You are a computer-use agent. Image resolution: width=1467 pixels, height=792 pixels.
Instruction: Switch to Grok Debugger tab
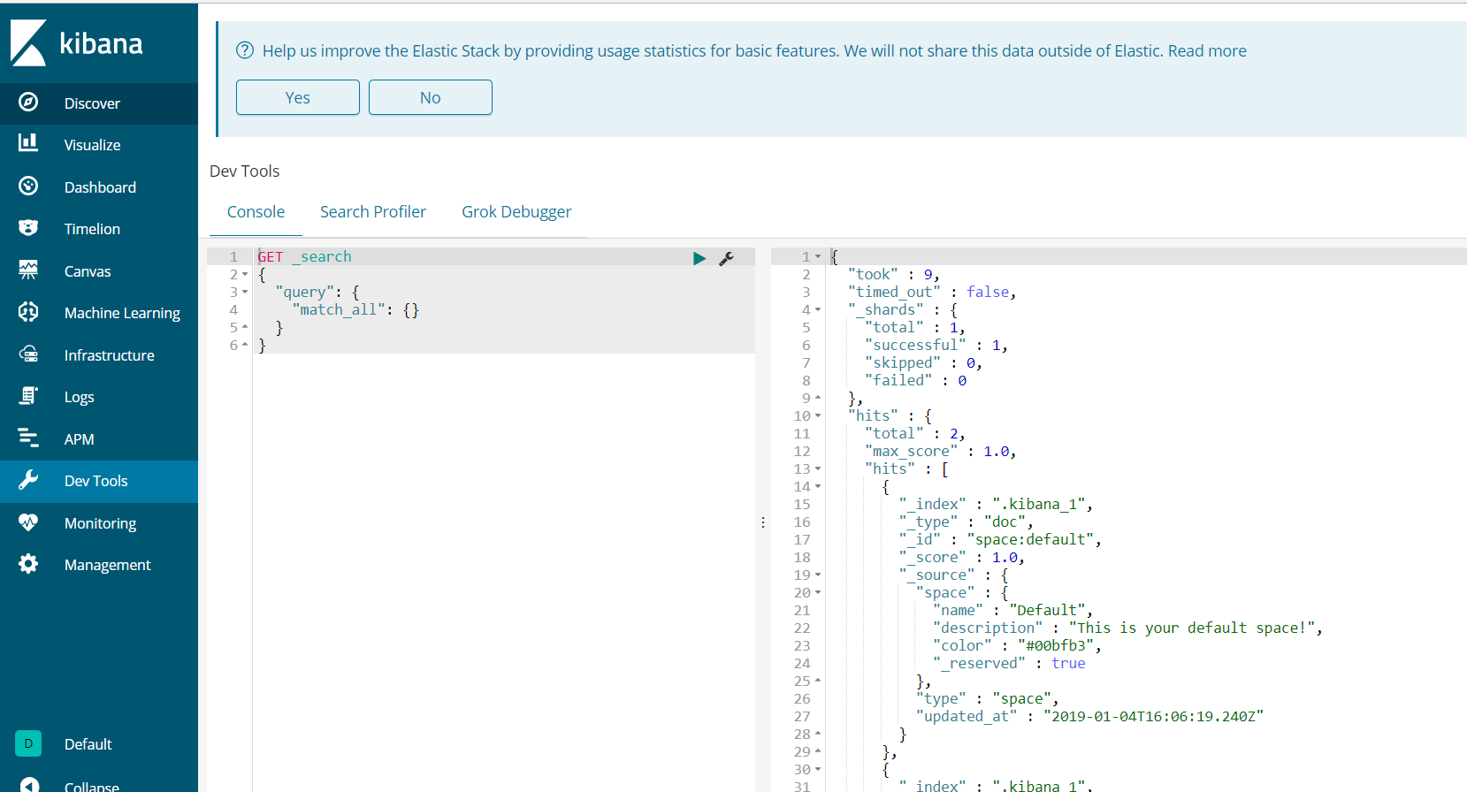(516, 212)
